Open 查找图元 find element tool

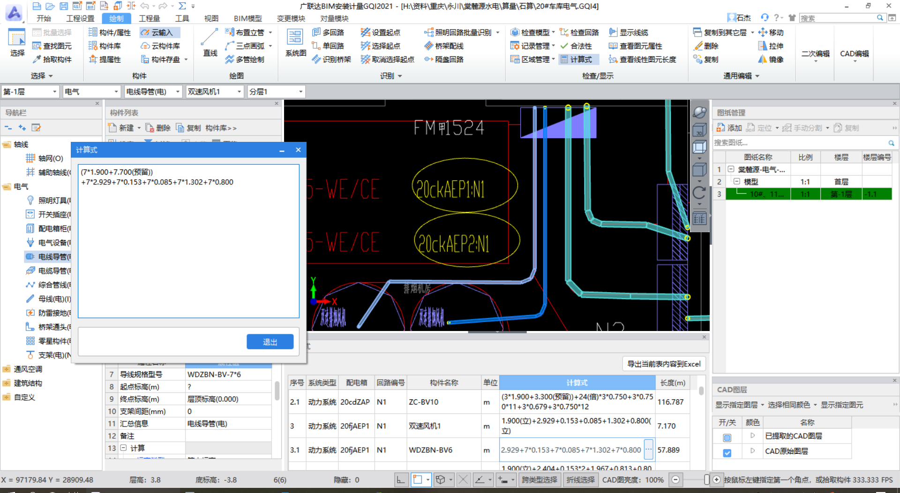tap(52, 46)
